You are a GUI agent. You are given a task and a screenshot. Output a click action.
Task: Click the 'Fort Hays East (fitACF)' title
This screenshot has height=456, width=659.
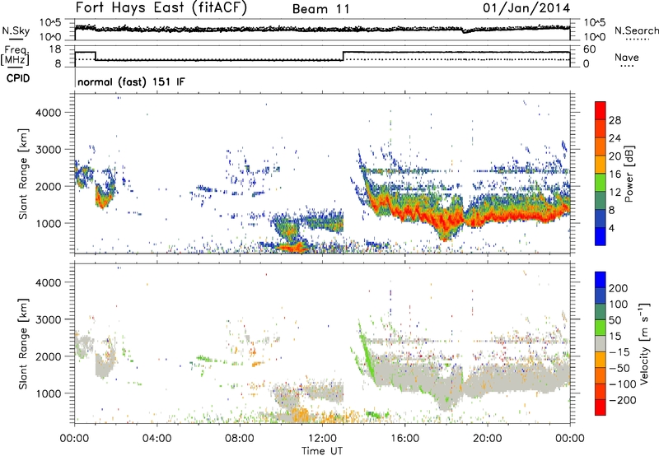coord(161,8)
